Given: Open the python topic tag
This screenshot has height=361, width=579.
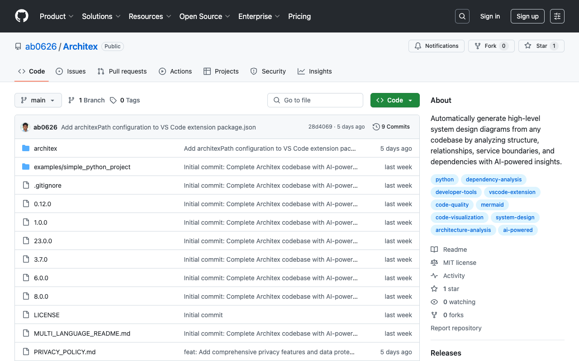Looking at the screenshot, I should (x=444, y=179).
